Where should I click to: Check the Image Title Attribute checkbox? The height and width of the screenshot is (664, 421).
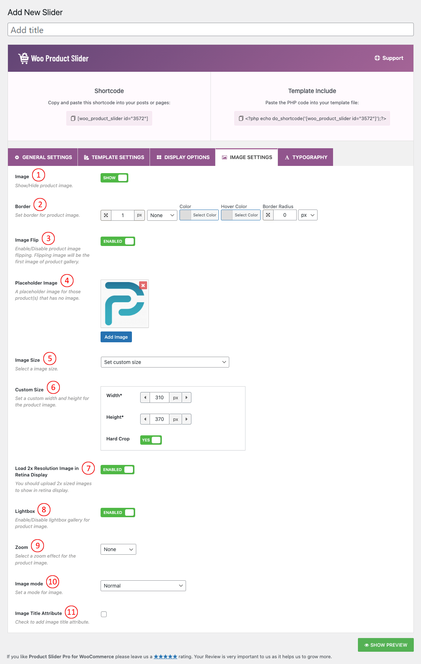[104, 614]
